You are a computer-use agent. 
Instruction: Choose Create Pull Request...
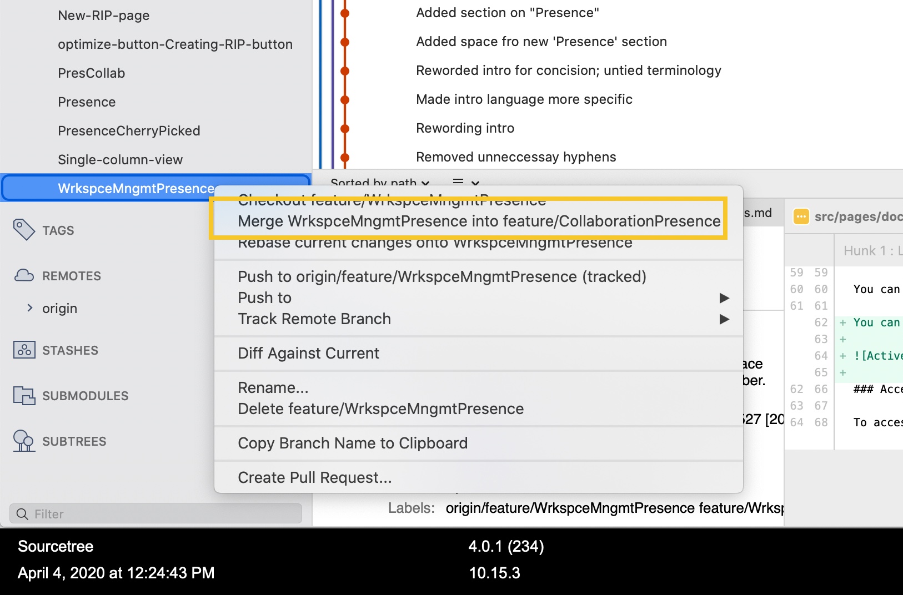click(479, 477)
